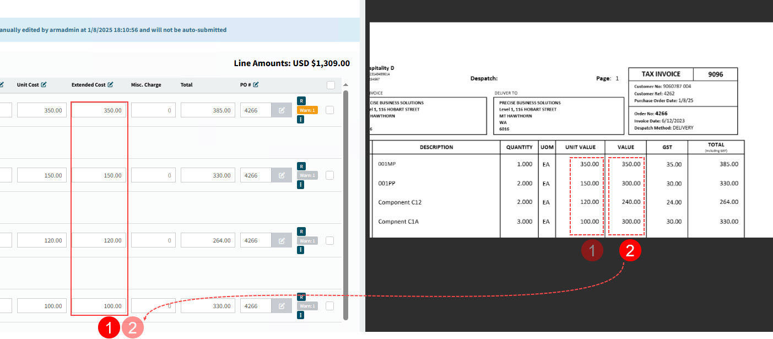Image resolution: width=773 pixels, height=339 pixels.
Task: Click the R badge in the third row
Action: tap(301, 231)
